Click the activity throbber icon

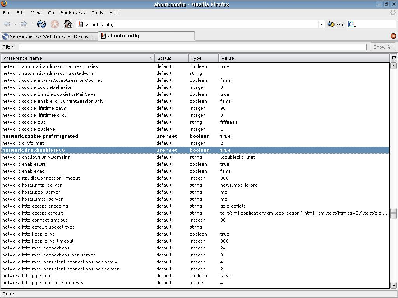393,12
